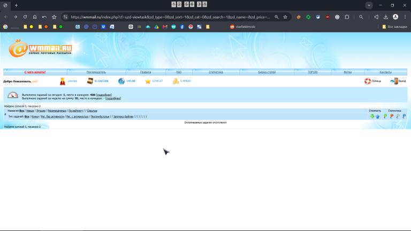Open the Facebook bookmark icon
The image size is (411, 231).
tap(182, 27)
